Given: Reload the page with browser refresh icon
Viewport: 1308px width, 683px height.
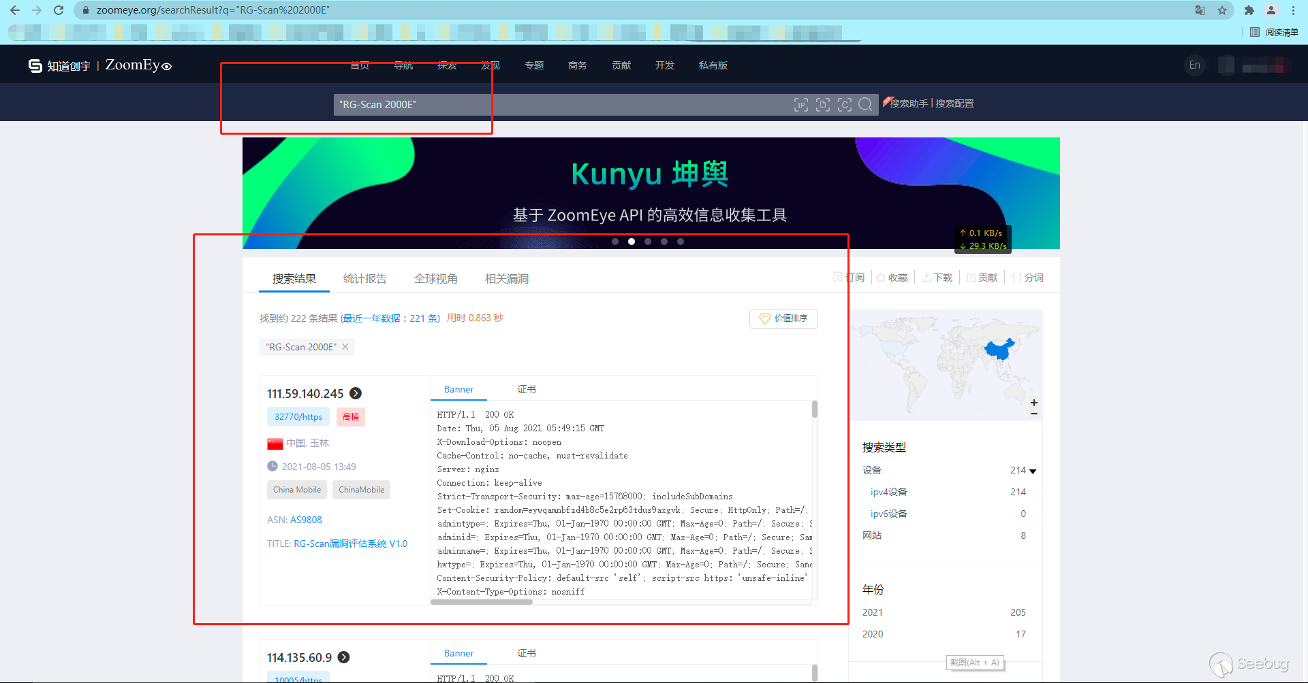Looking at the screenshot, I should (x=59, y=10).
